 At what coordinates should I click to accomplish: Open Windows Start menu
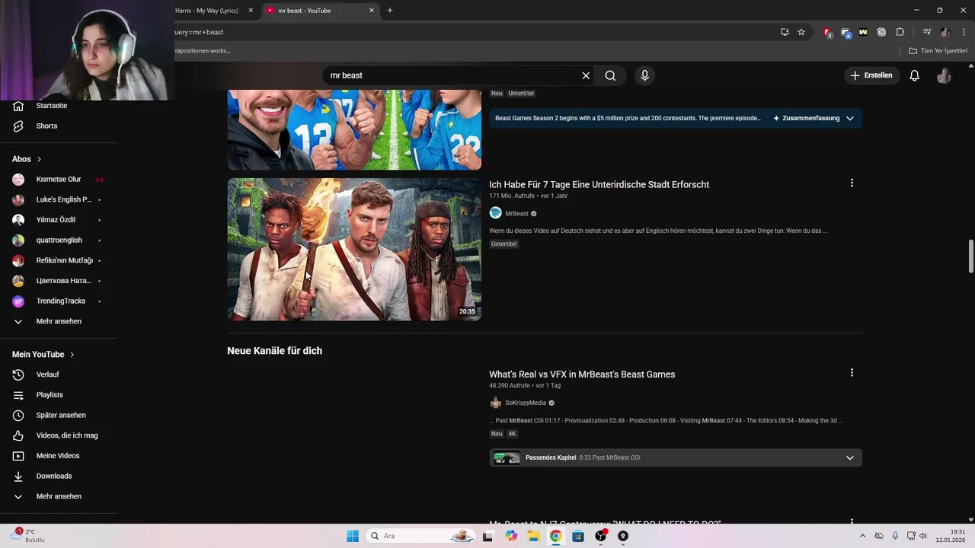pos(353,536)
